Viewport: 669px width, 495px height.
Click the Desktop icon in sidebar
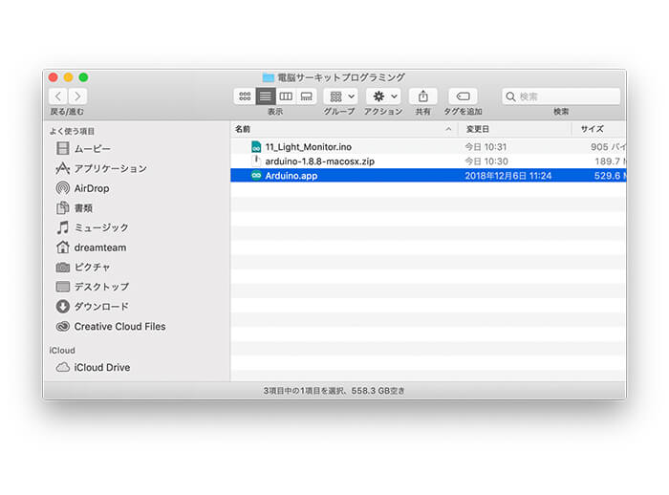pos(63,287)
